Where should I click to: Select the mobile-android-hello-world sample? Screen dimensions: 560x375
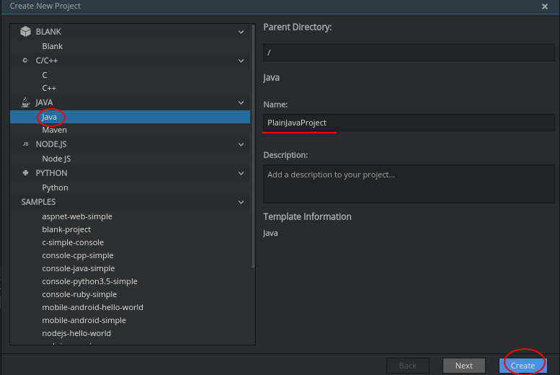point(92,307)
